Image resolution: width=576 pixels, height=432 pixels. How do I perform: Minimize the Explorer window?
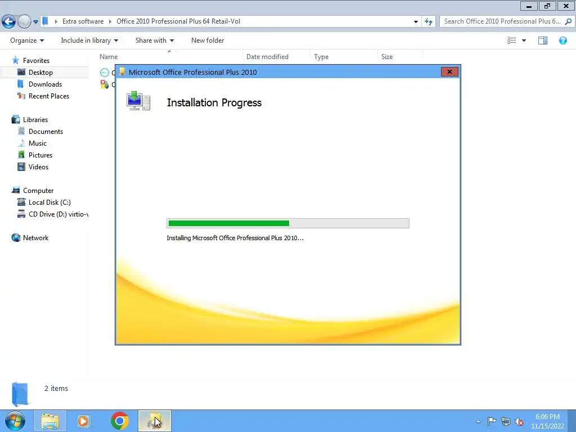point(529,6)
